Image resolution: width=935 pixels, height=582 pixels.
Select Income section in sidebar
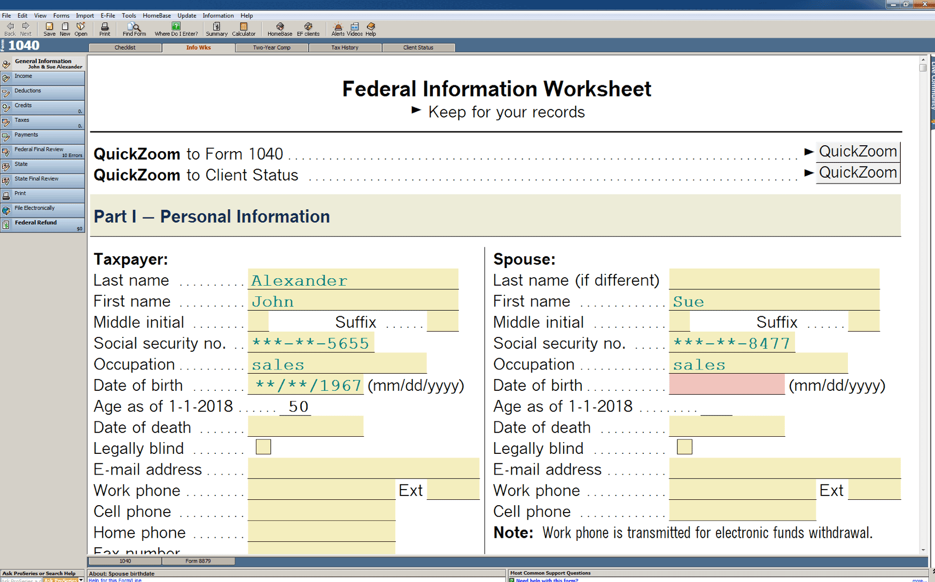[43, 78]
